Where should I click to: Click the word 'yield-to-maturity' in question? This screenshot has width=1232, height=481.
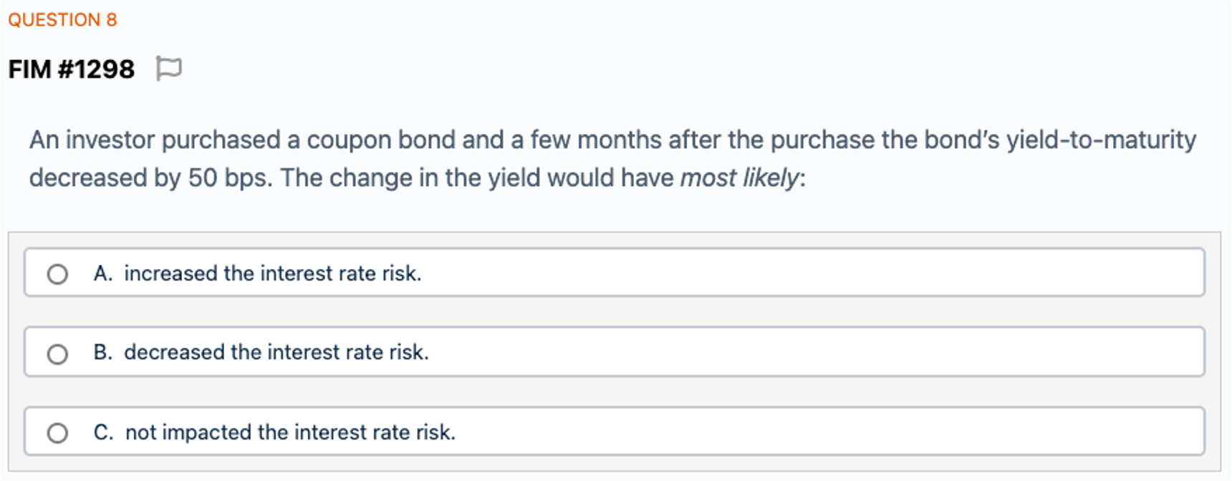[x=1101, y=140]
